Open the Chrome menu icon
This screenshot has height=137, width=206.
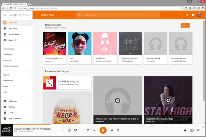coord(203,8)
